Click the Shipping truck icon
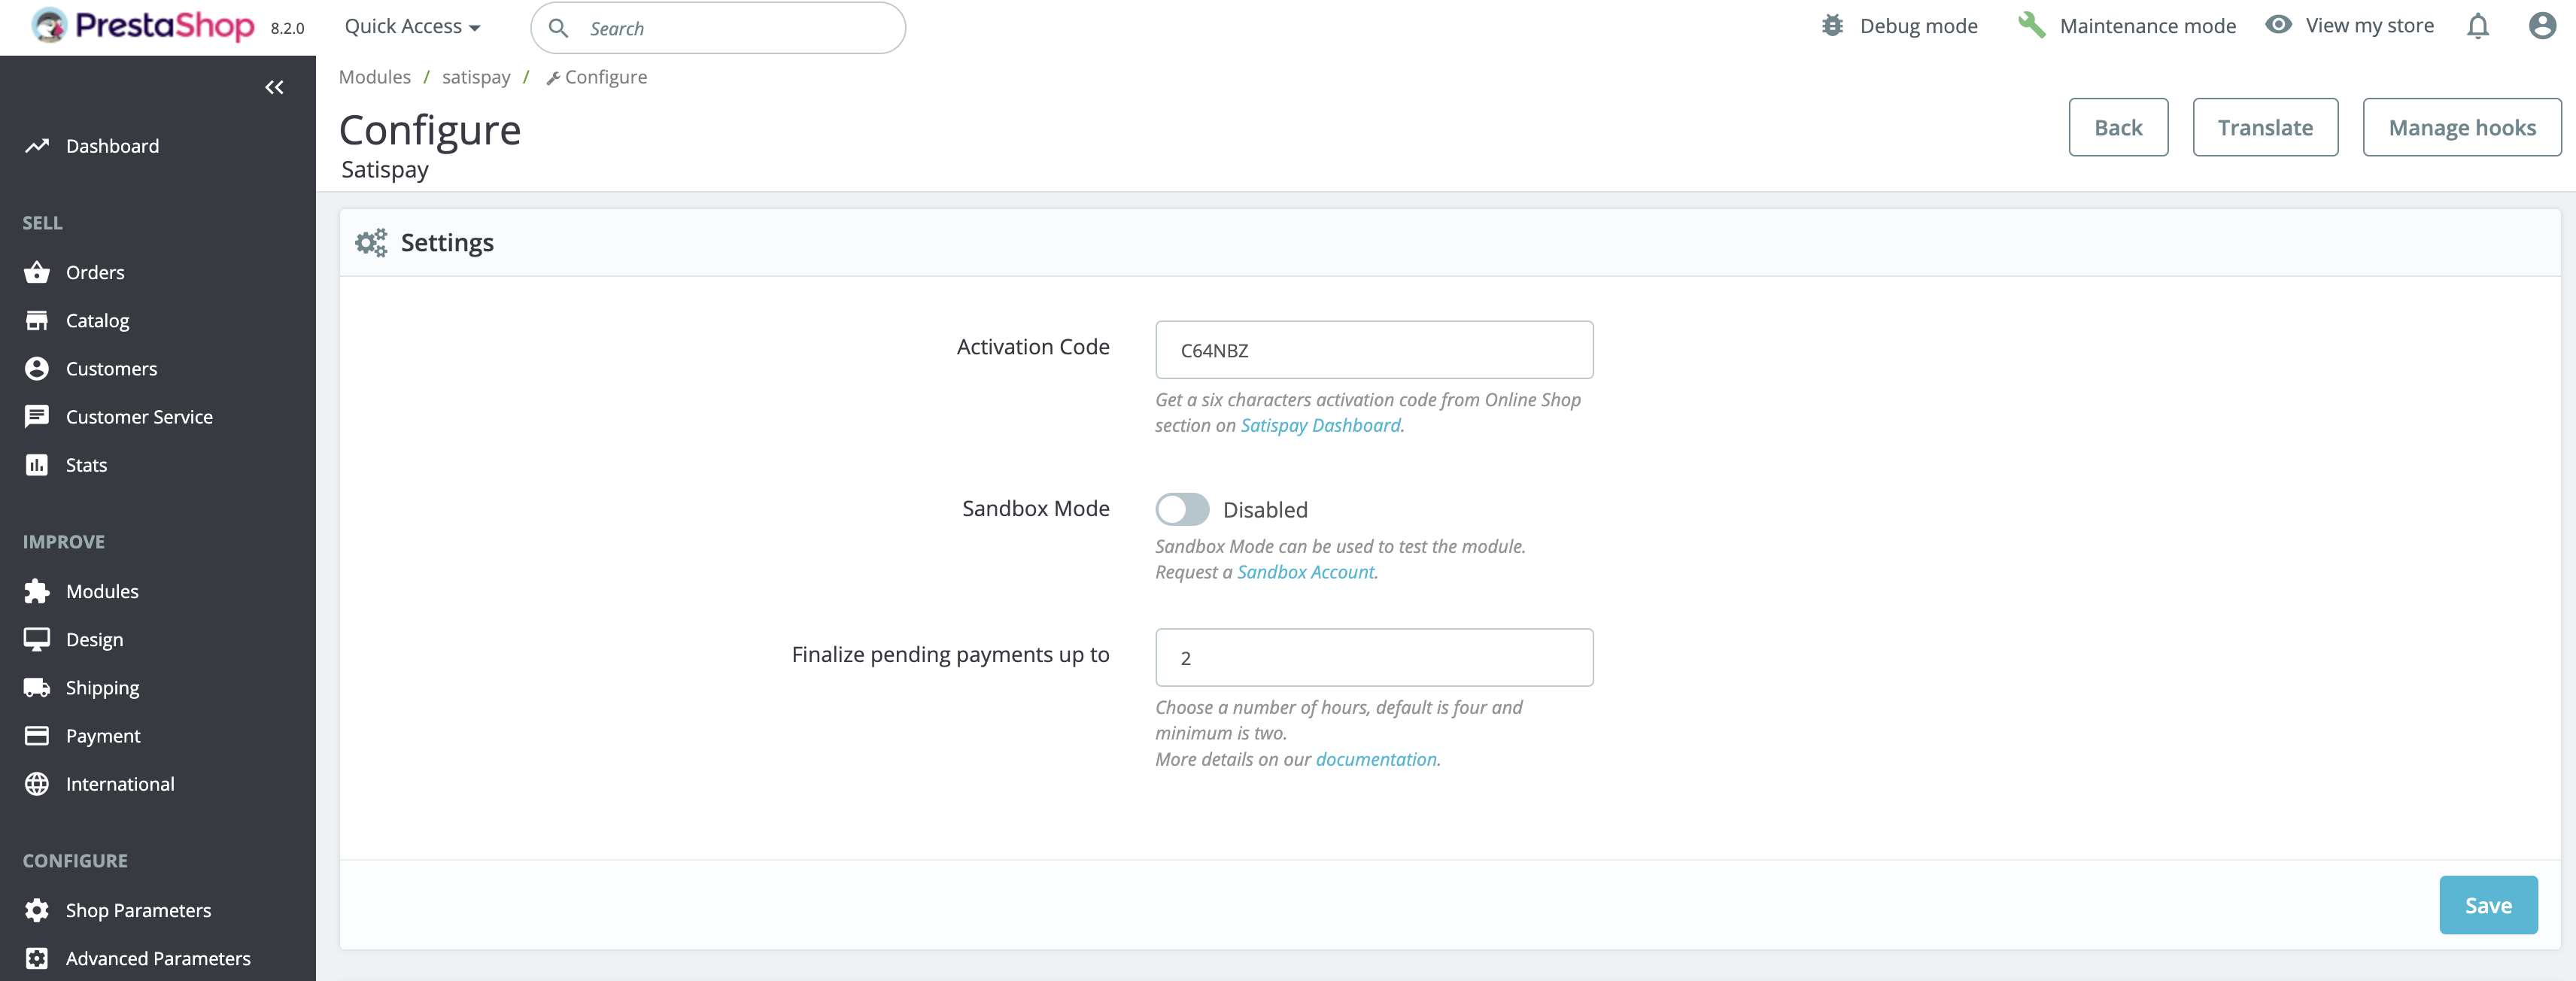 37,687
